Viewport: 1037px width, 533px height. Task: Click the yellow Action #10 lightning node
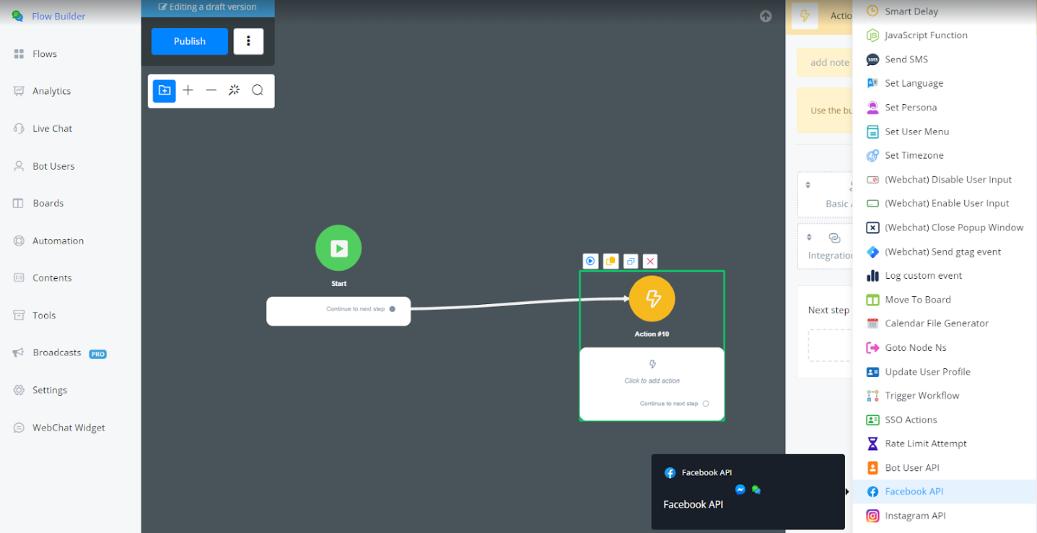click(652, 298)
